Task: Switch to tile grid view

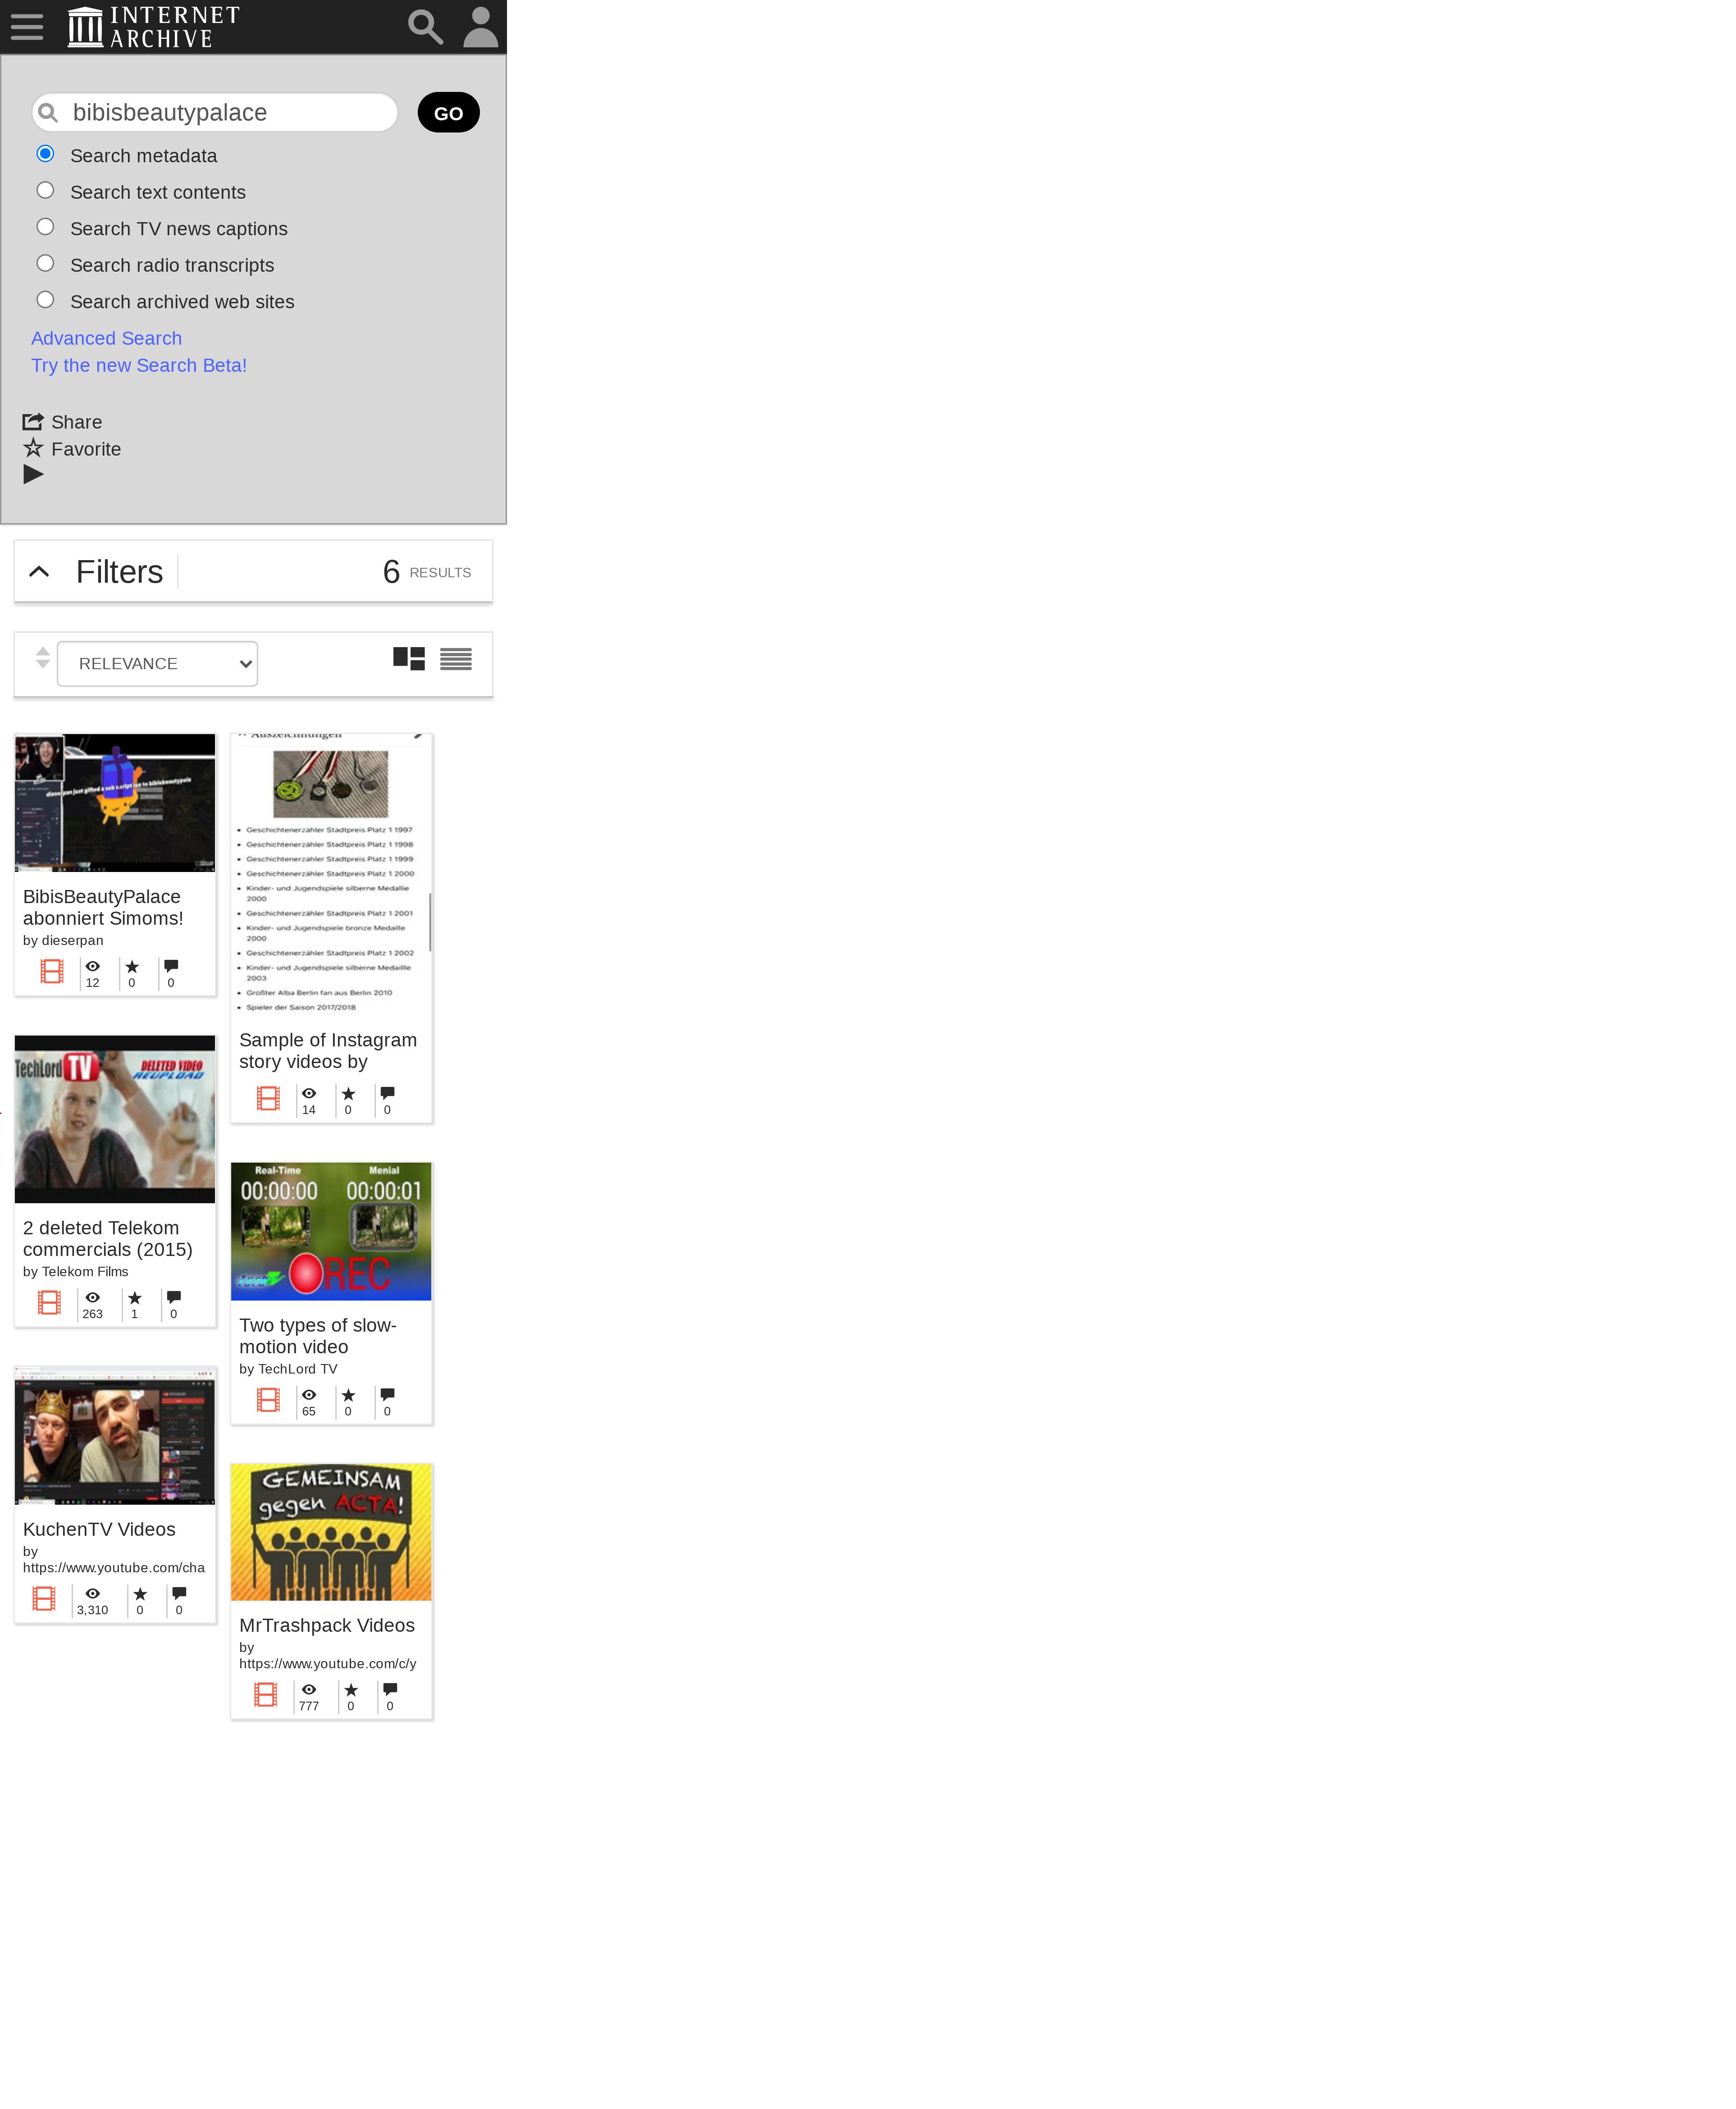Action: [x=409, y=659]
